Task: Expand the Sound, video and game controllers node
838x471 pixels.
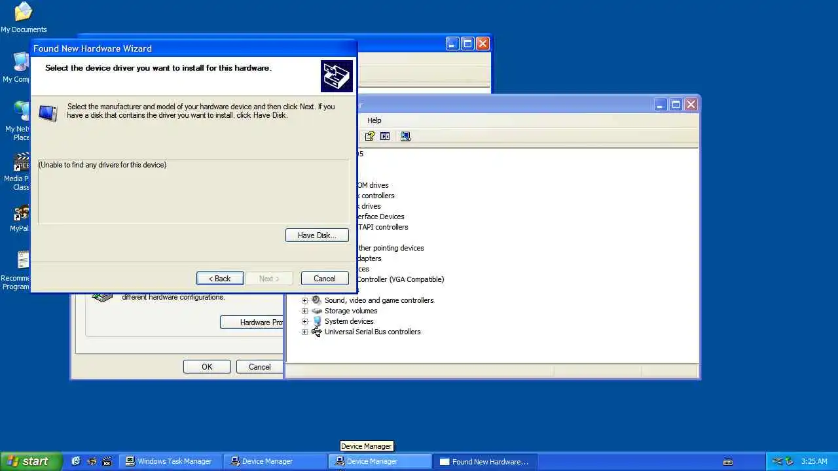Action: 304,300
